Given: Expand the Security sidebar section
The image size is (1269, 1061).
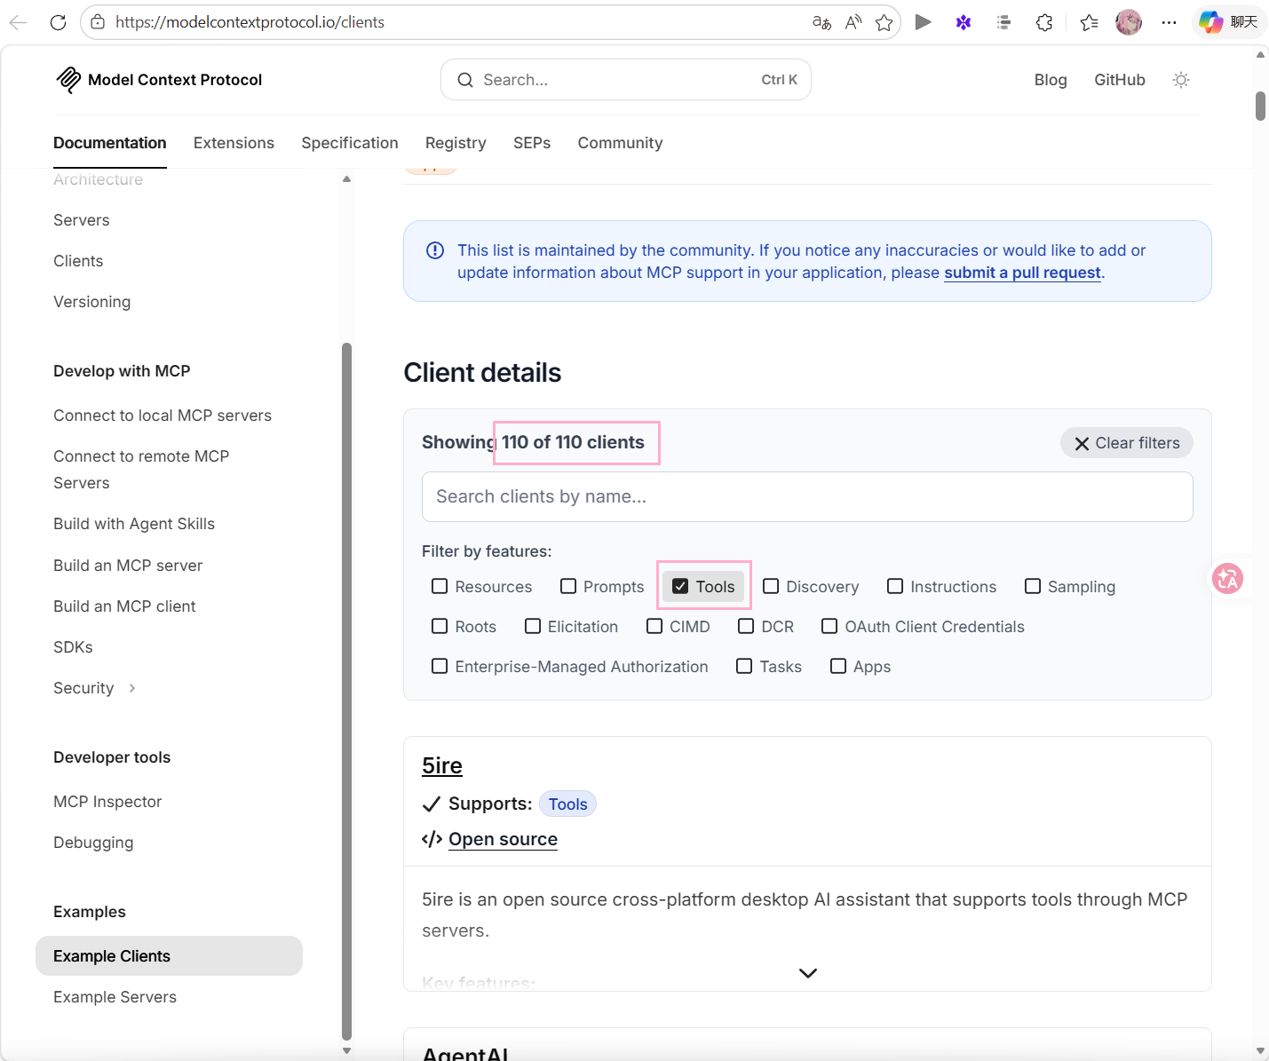Looking at the screenshot, I should [x=131, y=688].
